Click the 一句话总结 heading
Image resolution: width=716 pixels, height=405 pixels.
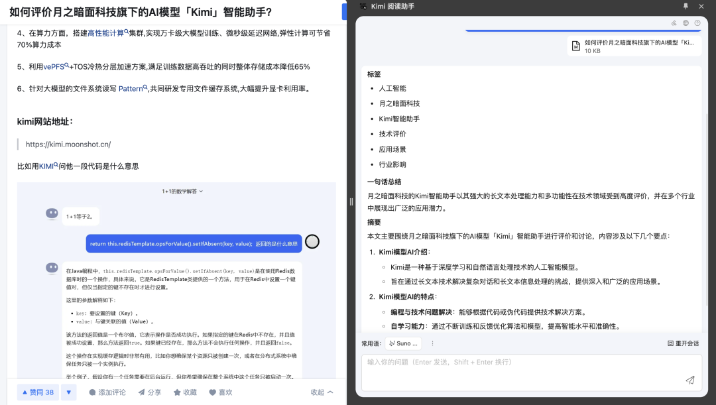[x=384, y=182]
